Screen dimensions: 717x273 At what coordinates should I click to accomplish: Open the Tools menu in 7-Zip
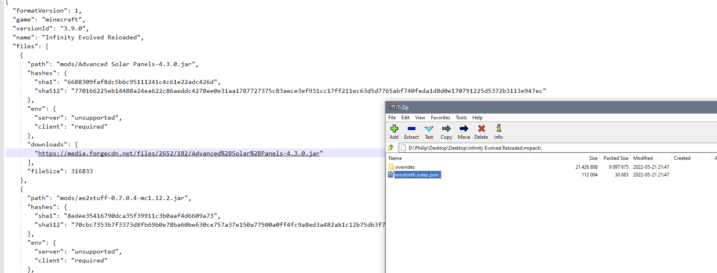(461, 118)
